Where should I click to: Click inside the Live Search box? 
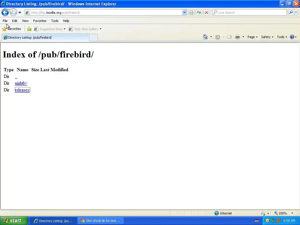pos(250,12)
